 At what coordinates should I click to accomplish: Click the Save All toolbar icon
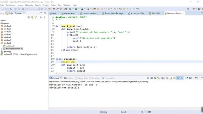coord(6,9)
